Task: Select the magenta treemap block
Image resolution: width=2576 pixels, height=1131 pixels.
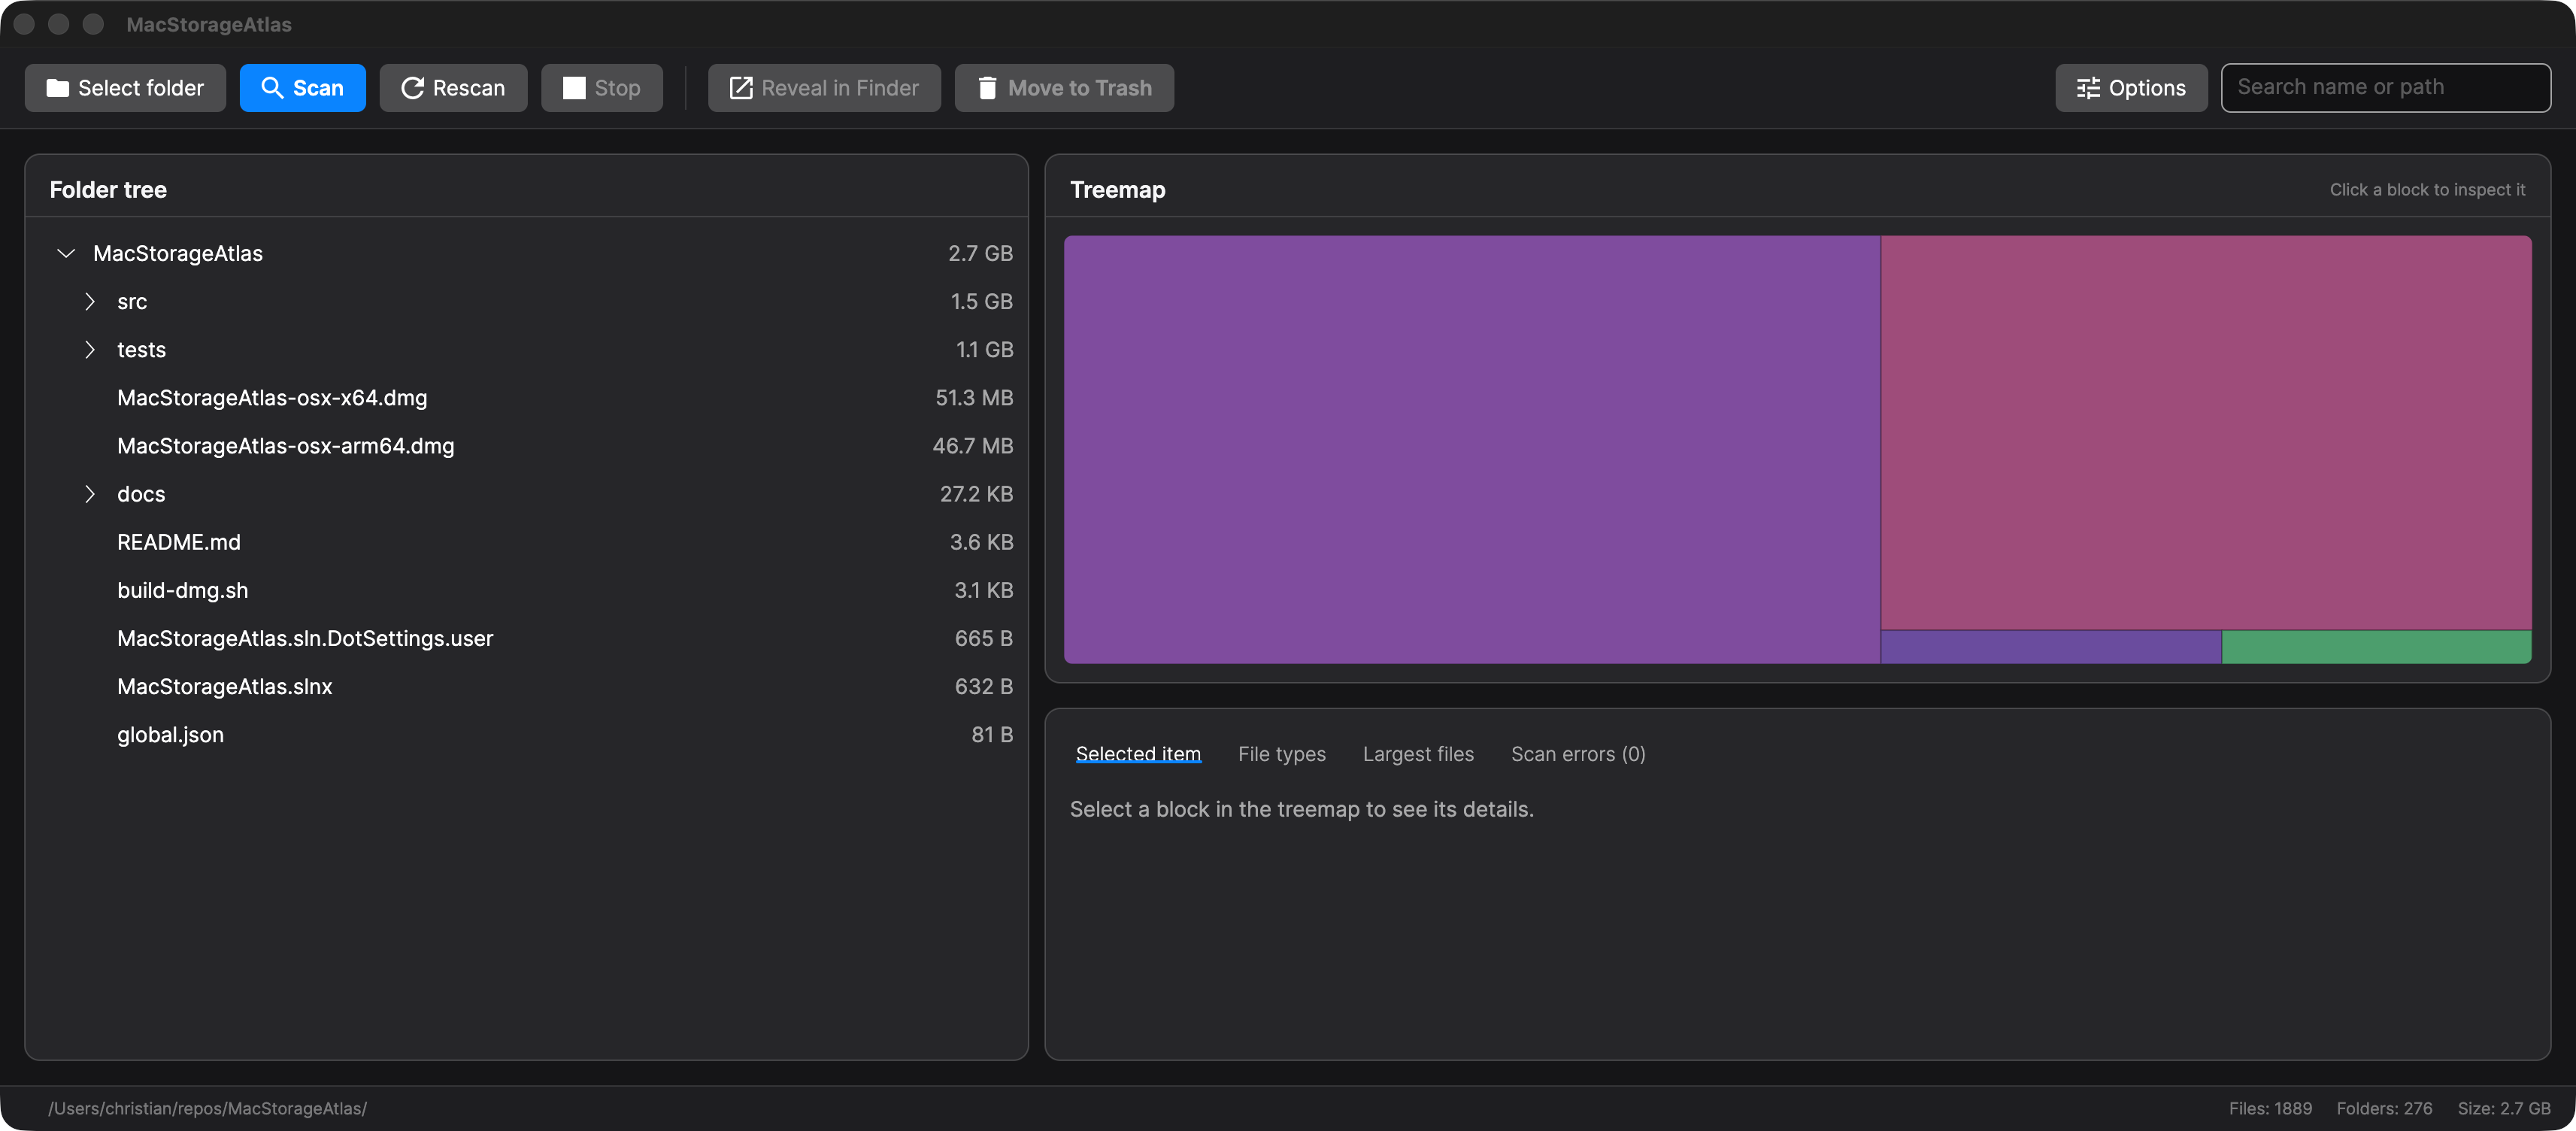Action: [x=2206, y=432]
